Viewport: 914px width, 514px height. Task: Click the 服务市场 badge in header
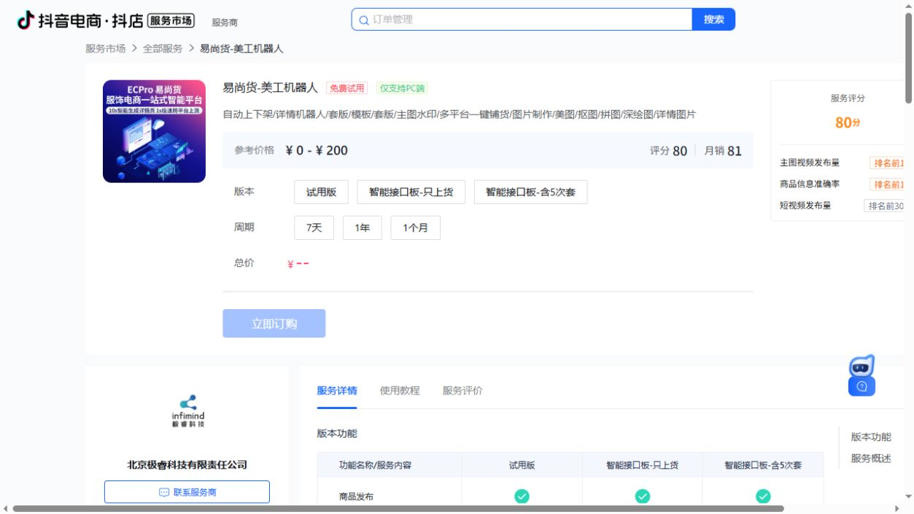(x=171, y=20)
